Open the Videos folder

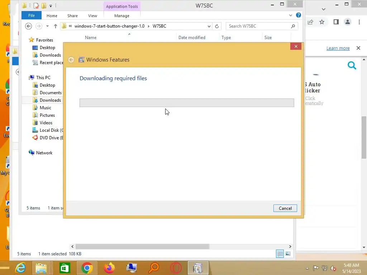pos(46,122)
